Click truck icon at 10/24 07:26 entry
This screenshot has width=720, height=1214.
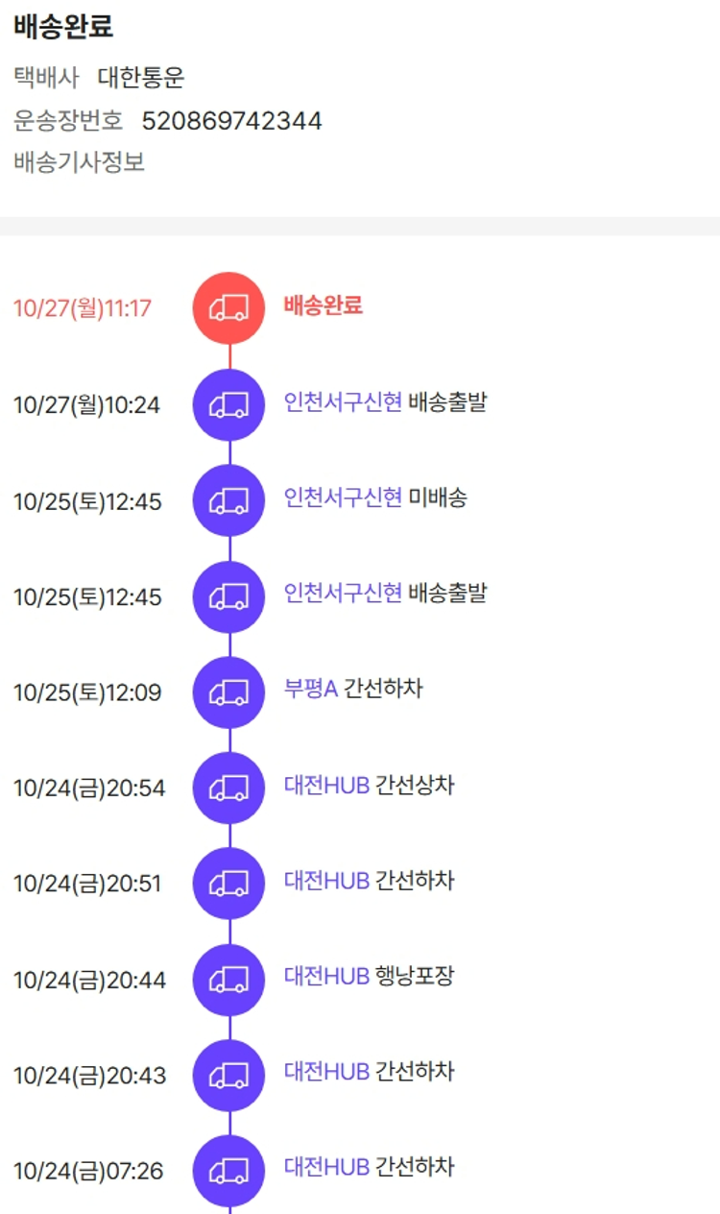(x=229, y=1171)
